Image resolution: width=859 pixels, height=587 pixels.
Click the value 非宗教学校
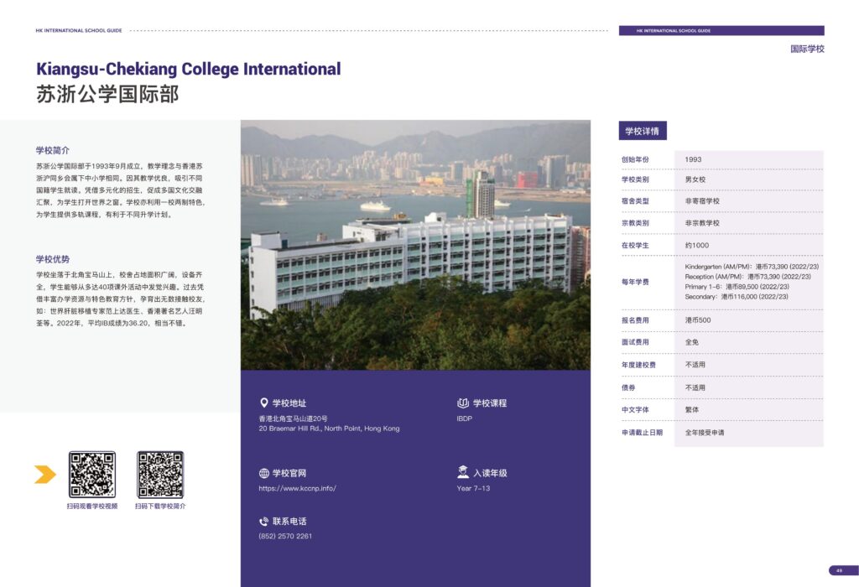click(702, 223)
